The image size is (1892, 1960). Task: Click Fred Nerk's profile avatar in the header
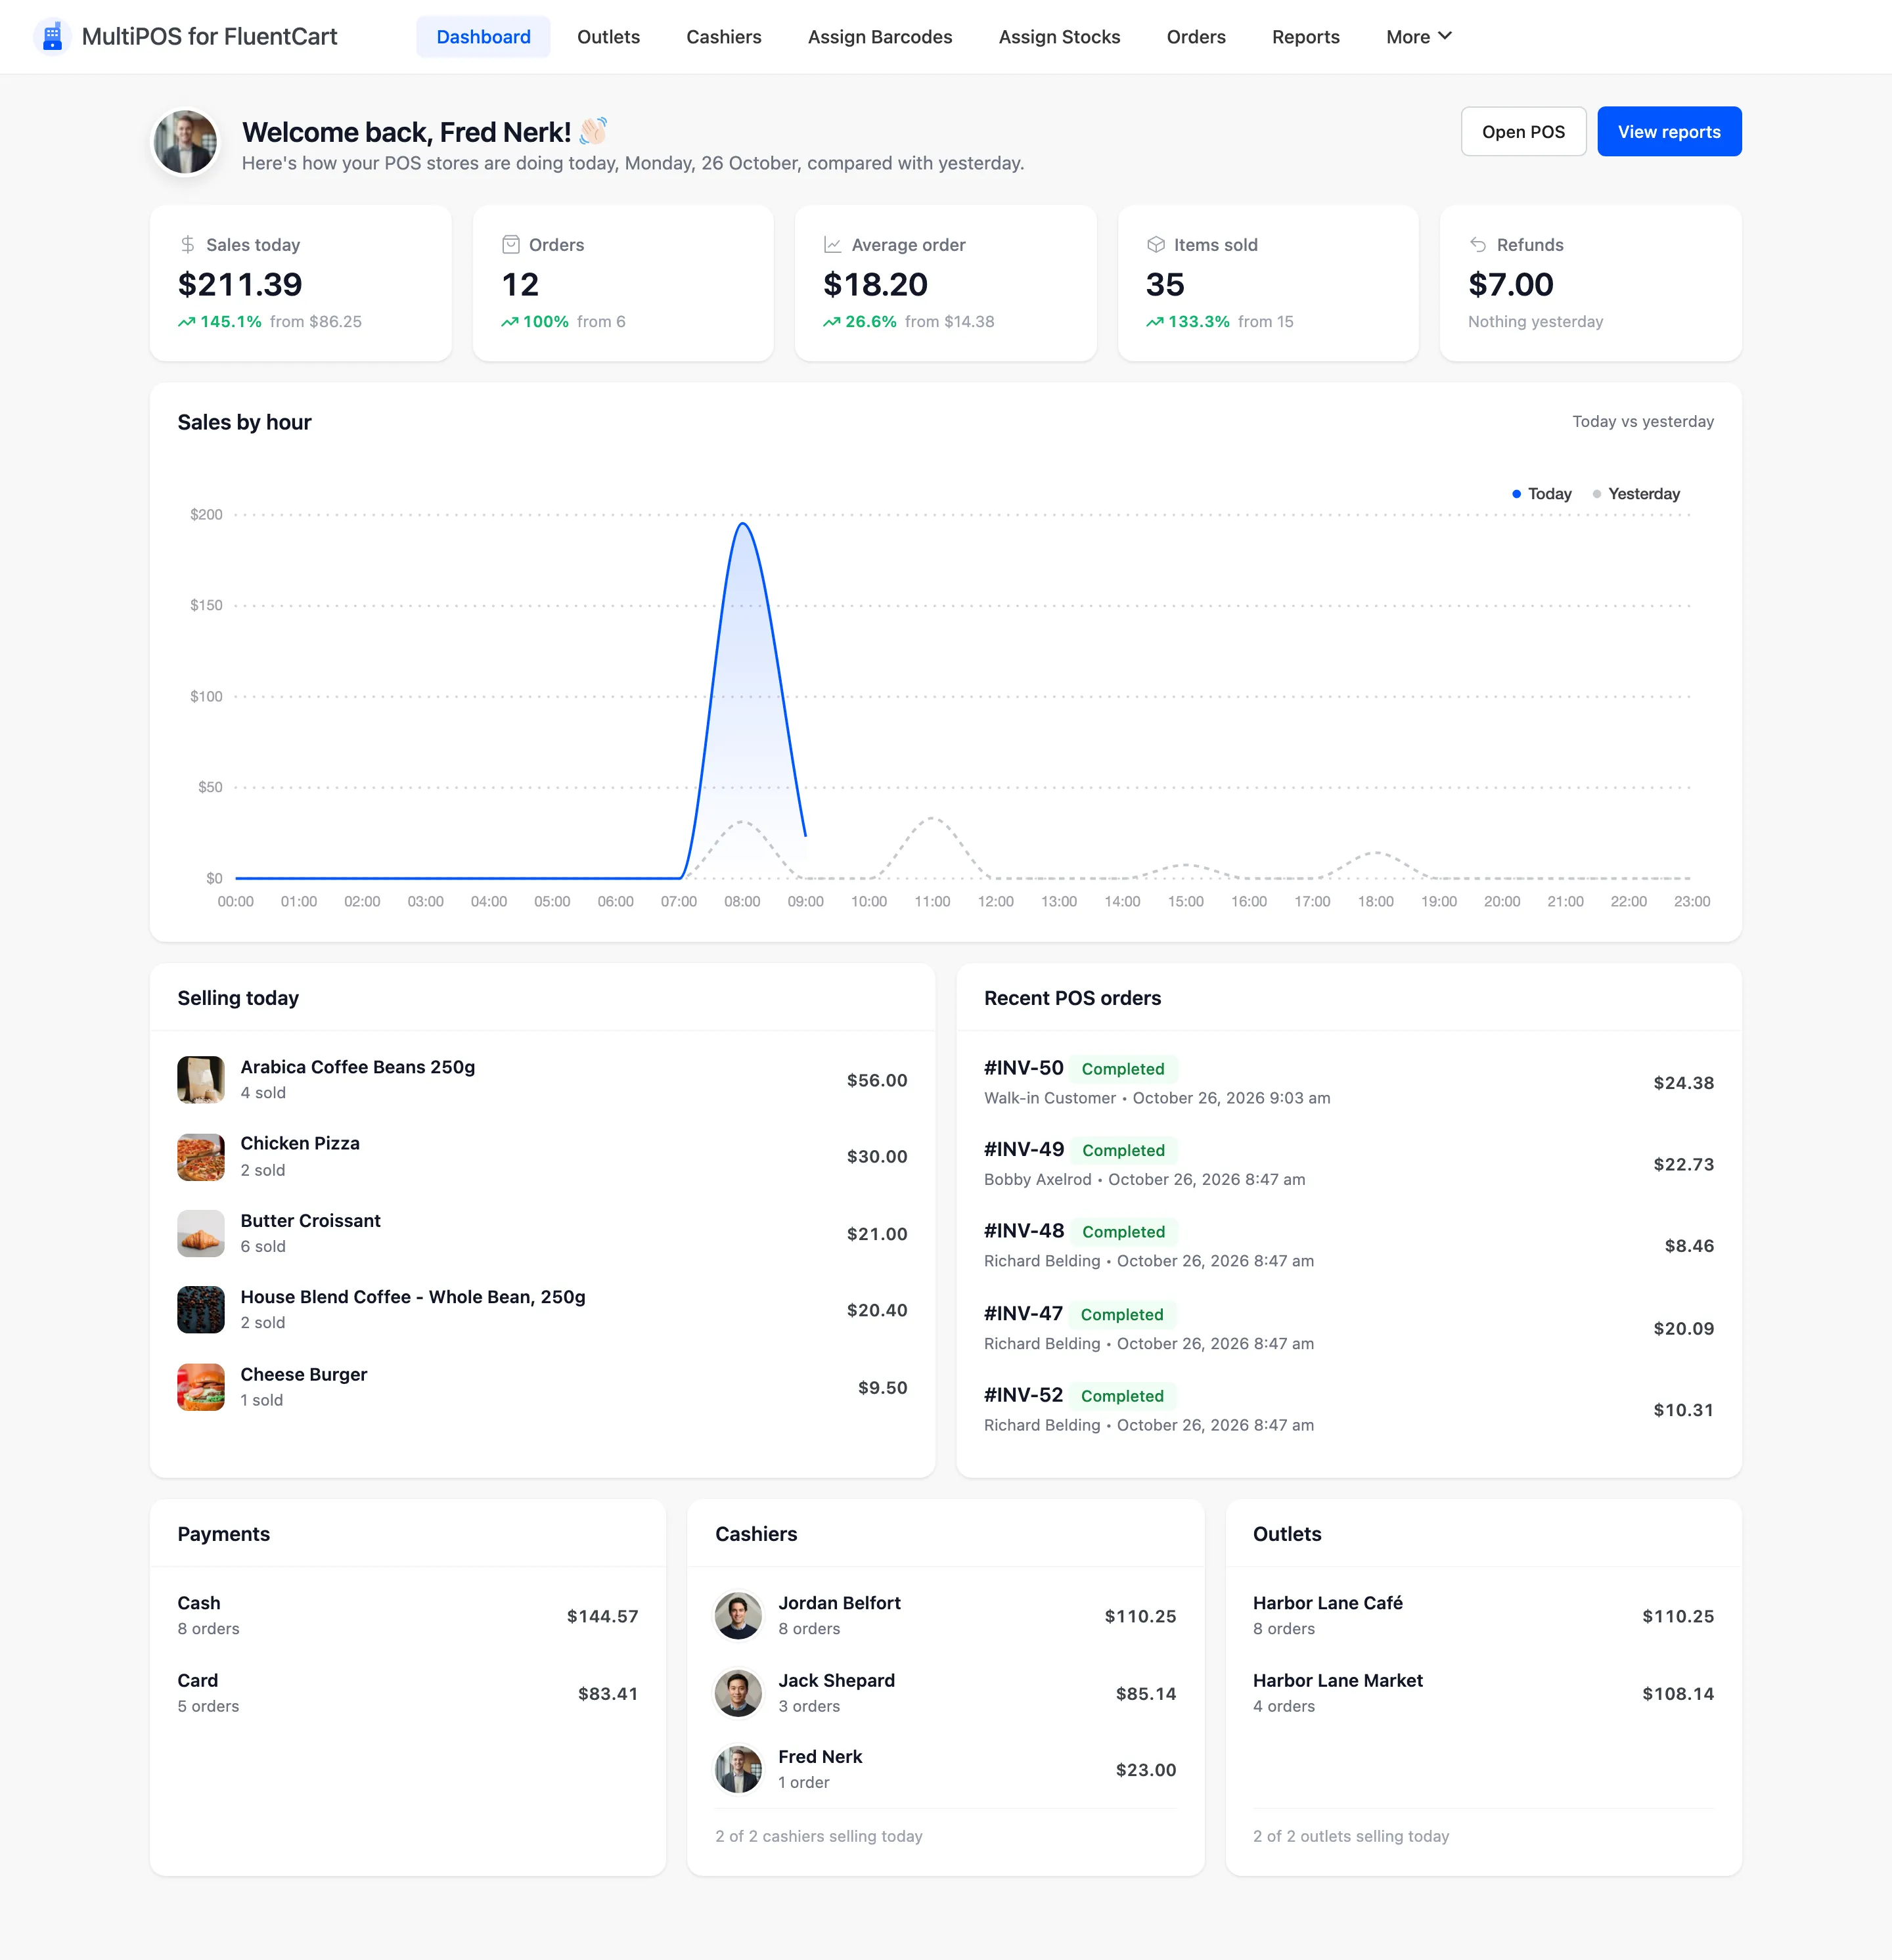tap(185, 142)
